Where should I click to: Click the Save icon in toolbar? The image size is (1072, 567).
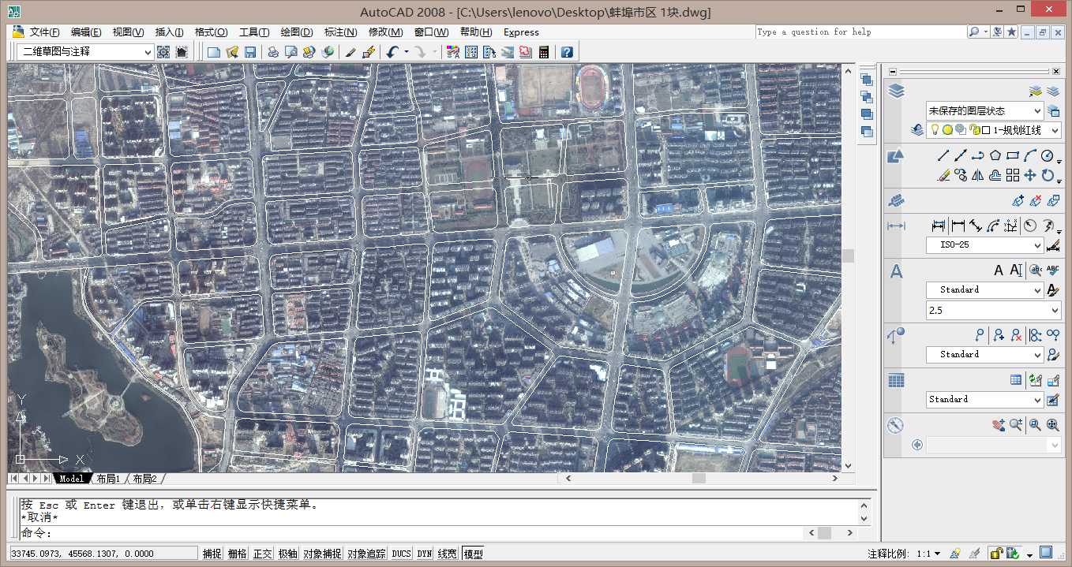[250, 52]
